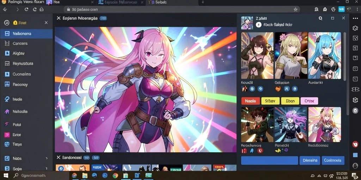Click the orange heart icon under Gstaoion

(278, 89)
